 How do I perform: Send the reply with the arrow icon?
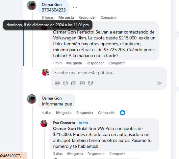pos(160,83)
